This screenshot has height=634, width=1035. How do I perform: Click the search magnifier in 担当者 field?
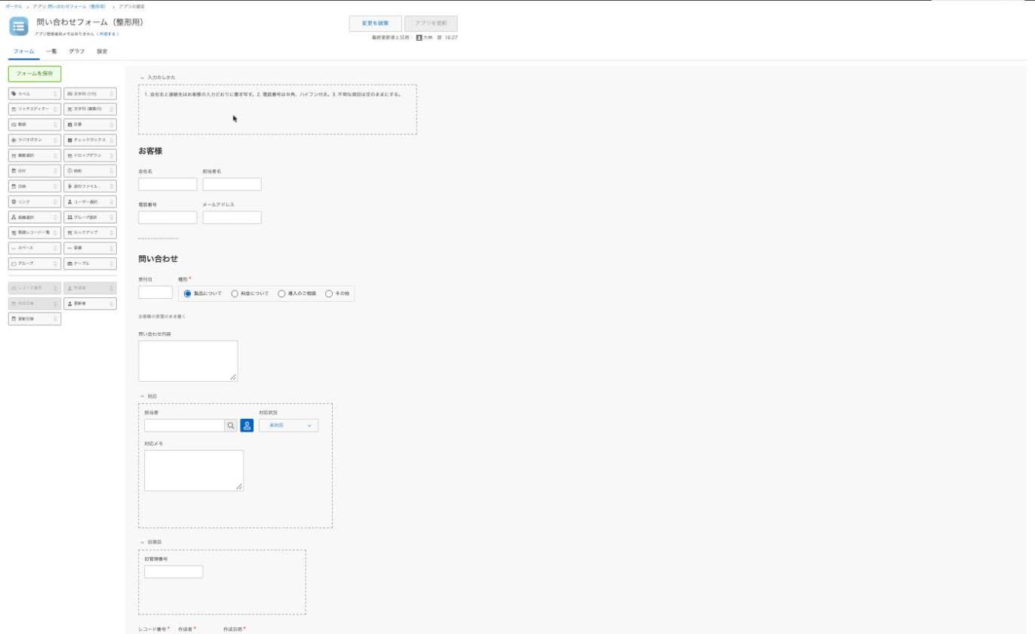coord(231,426)
